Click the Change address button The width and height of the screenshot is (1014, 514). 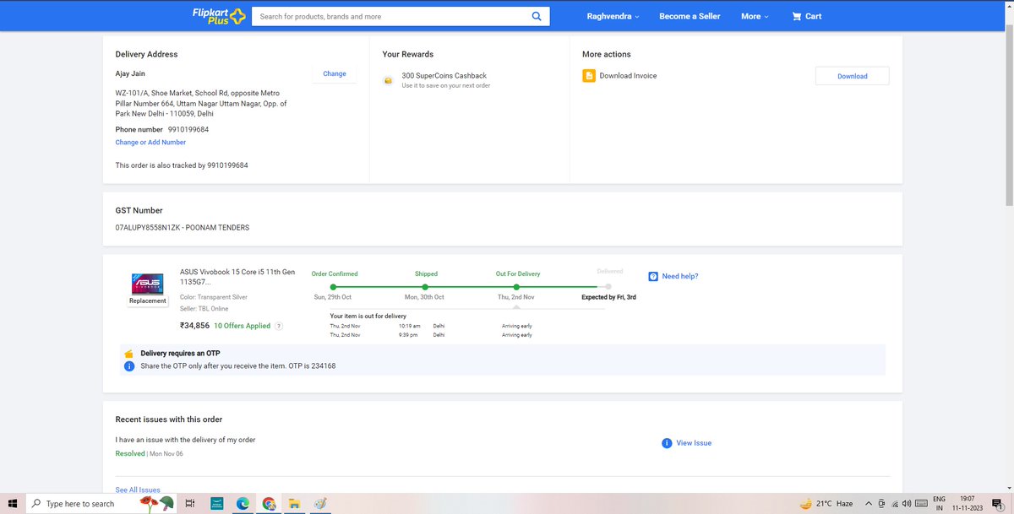pyautogui.click(x=335, y=73)
